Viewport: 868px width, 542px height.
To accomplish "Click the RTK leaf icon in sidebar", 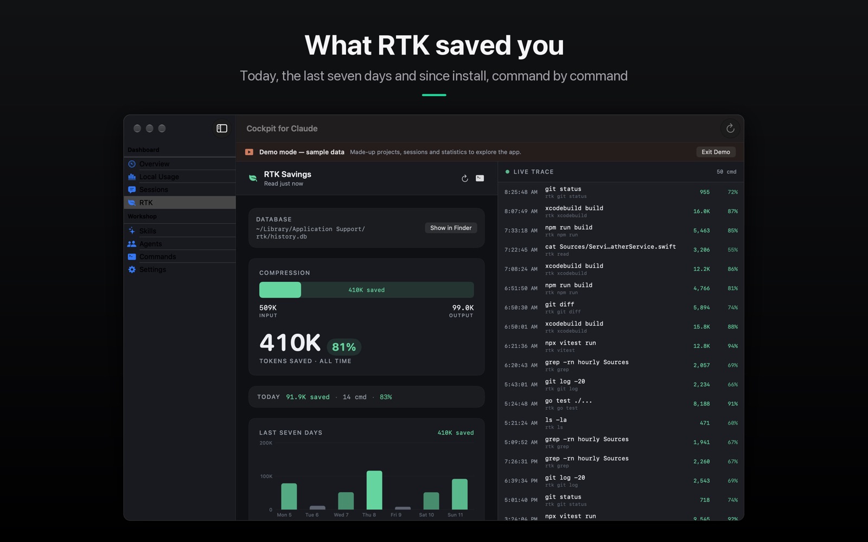I will click(x=132, y=203).
